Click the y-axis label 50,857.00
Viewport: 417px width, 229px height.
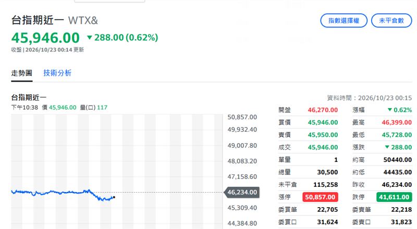tap(242, 117)
